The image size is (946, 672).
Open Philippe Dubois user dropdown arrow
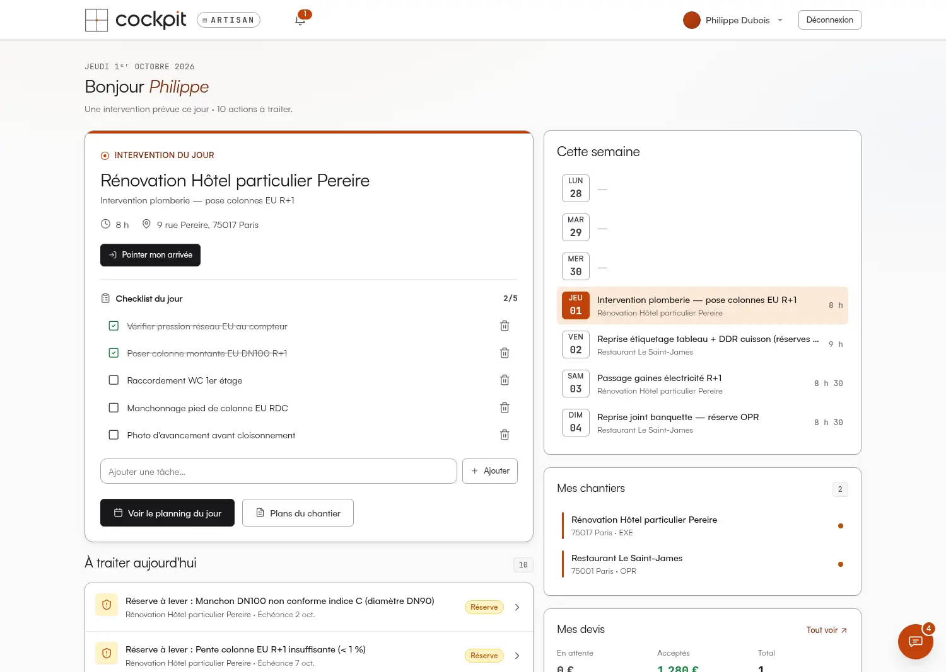pyautogui.click(x=780, y=20)
